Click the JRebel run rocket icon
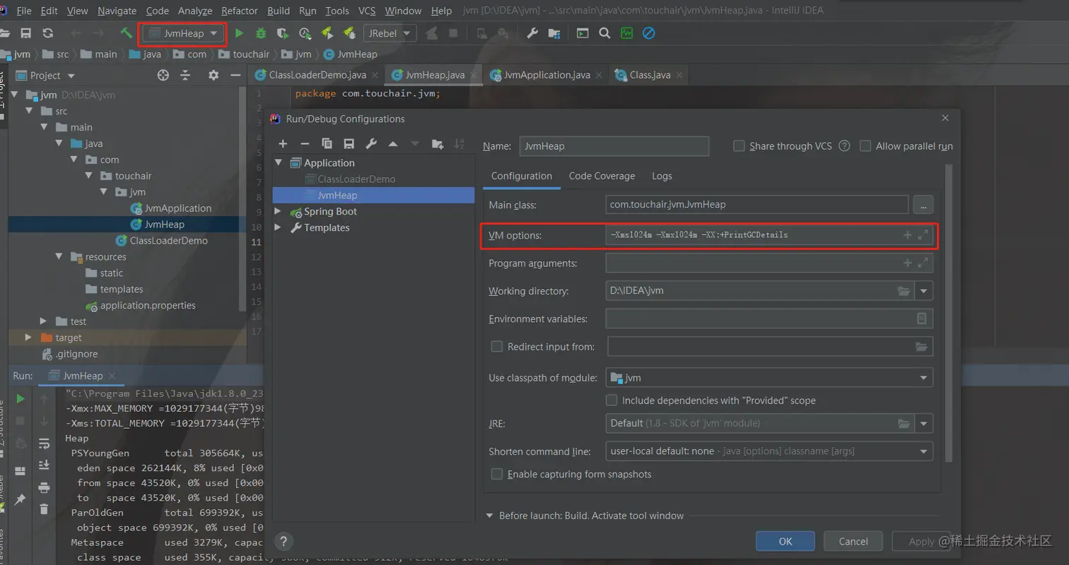The width and height of the screenshot is (1069, 565). coord(327,33)
